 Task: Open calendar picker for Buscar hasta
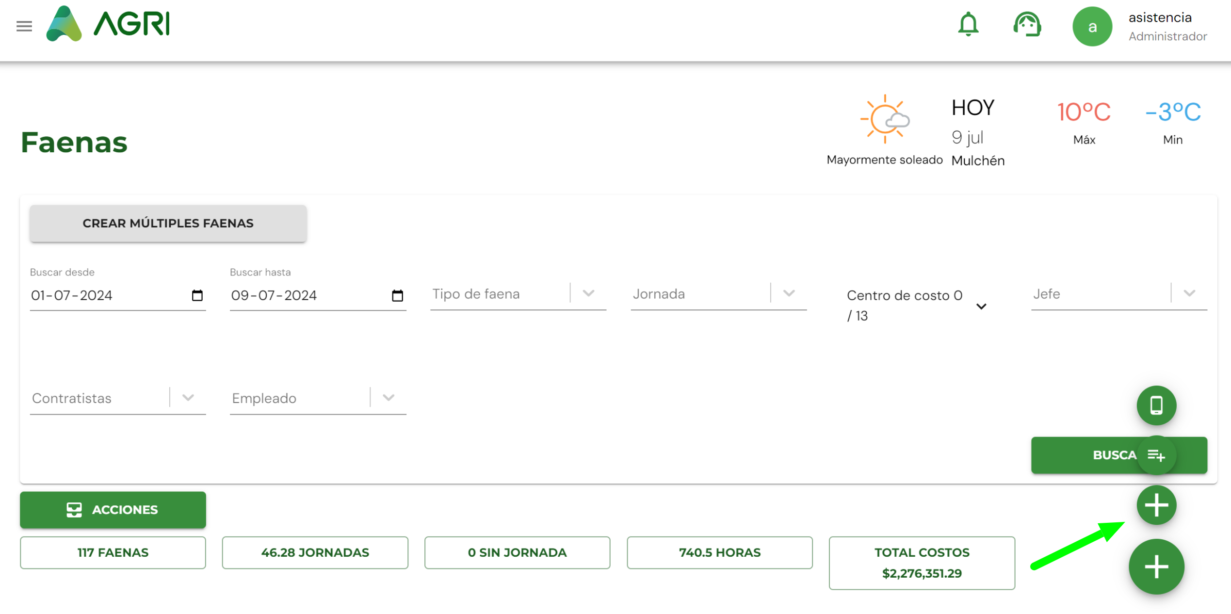397,295
